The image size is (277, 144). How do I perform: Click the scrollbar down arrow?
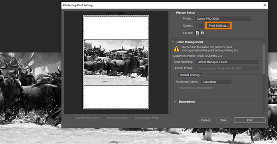(x=264, y=112)
